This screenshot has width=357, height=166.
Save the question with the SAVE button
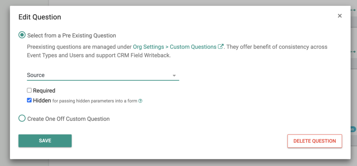[45, 141]
